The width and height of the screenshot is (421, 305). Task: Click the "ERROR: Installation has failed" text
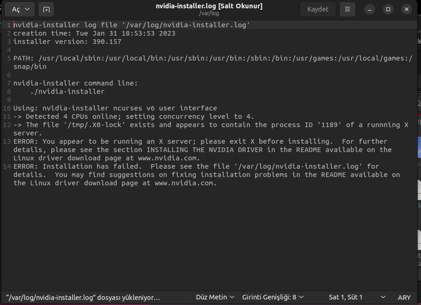pos(79,166)
